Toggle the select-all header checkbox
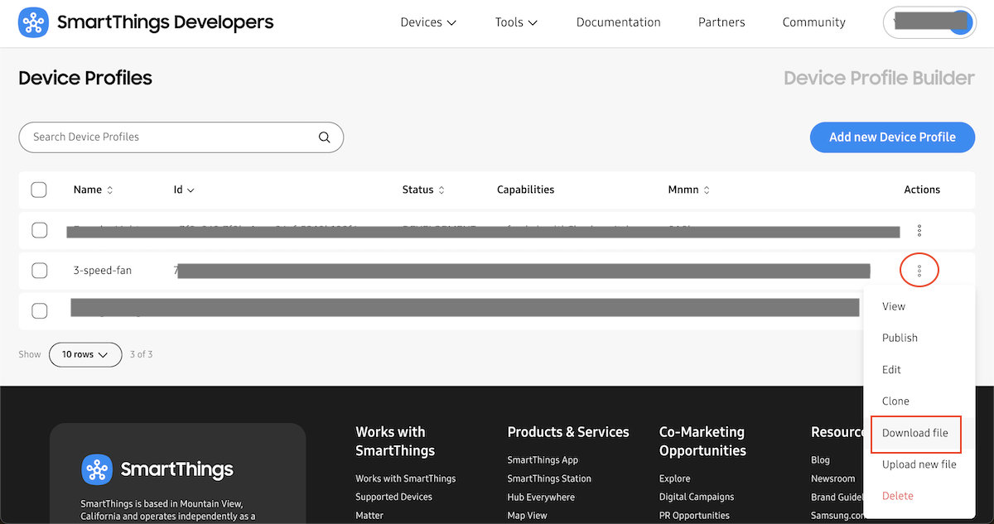994x524 pixels. click(39, 190)
